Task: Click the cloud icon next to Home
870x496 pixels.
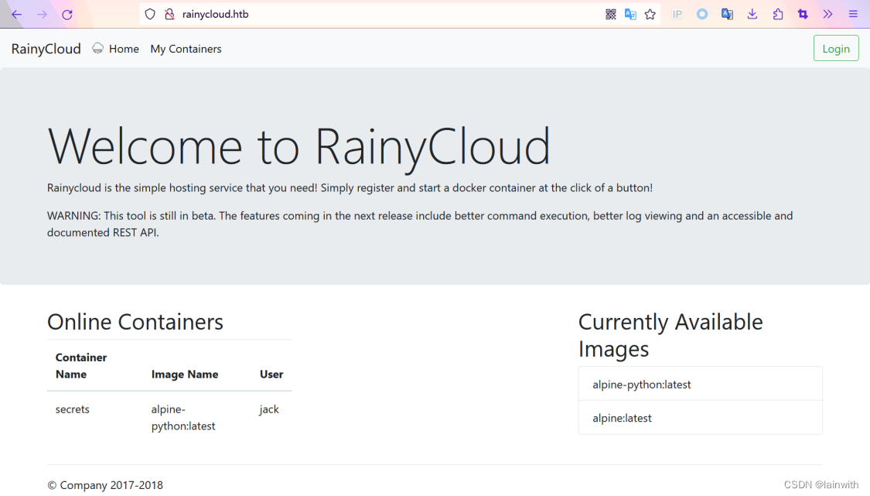Action: 97,48
